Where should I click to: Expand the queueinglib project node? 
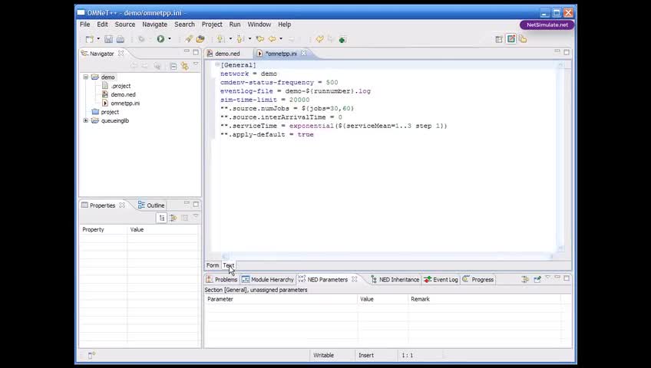coord(86,120)
